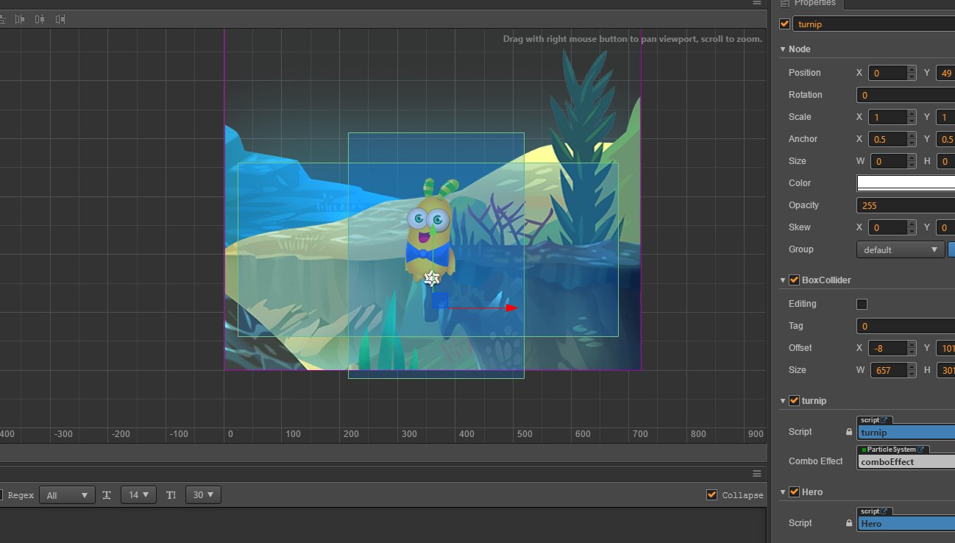Open the Hero script link icon
Viewport: 955px width, 543px height.
(x=884, y=511)
